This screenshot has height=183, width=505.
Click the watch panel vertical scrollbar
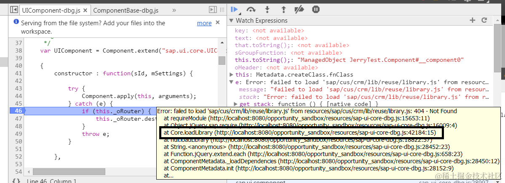(497, 48)
